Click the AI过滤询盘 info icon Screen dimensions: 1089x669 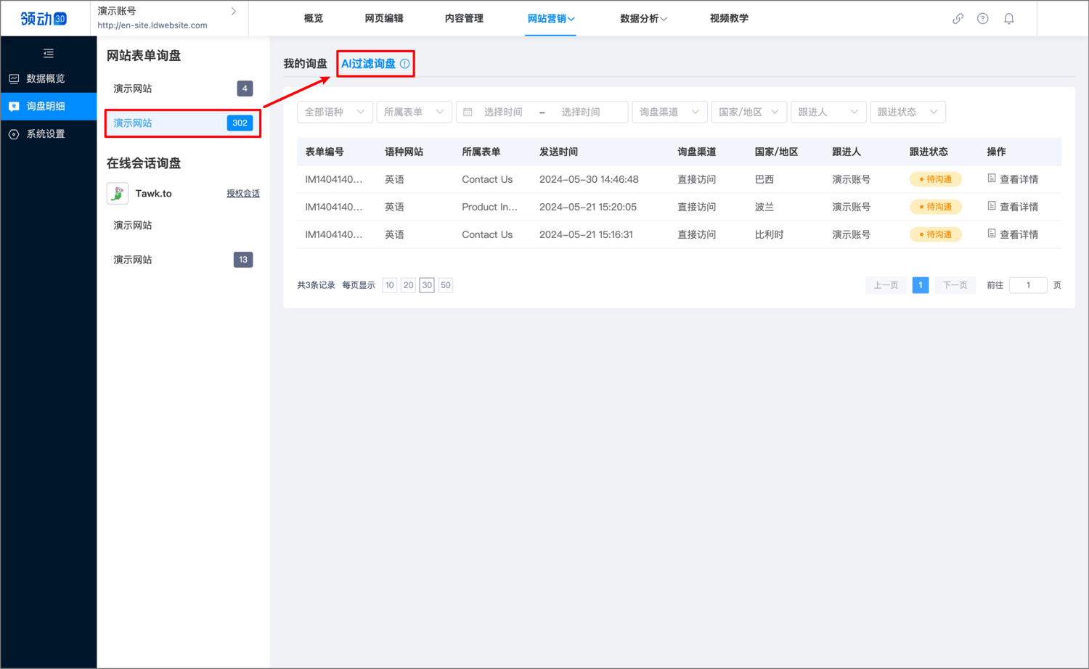tap(405, 64)
